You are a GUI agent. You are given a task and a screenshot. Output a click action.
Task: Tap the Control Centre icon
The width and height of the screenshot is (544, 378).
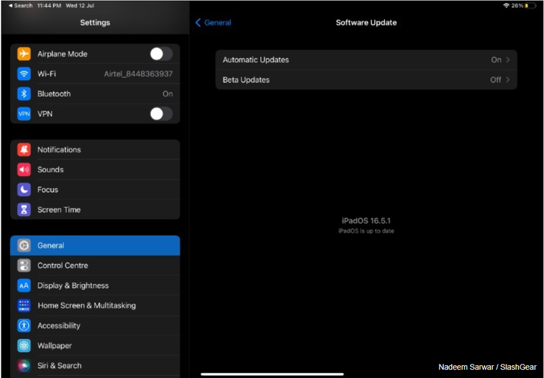click(x=24, y=266)
